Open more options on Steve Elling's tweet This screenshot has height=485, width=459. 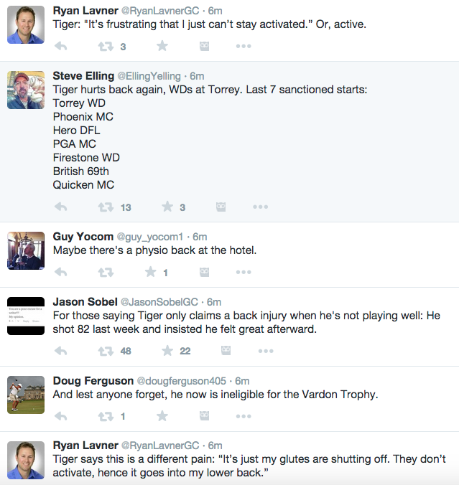coord(260,207)
